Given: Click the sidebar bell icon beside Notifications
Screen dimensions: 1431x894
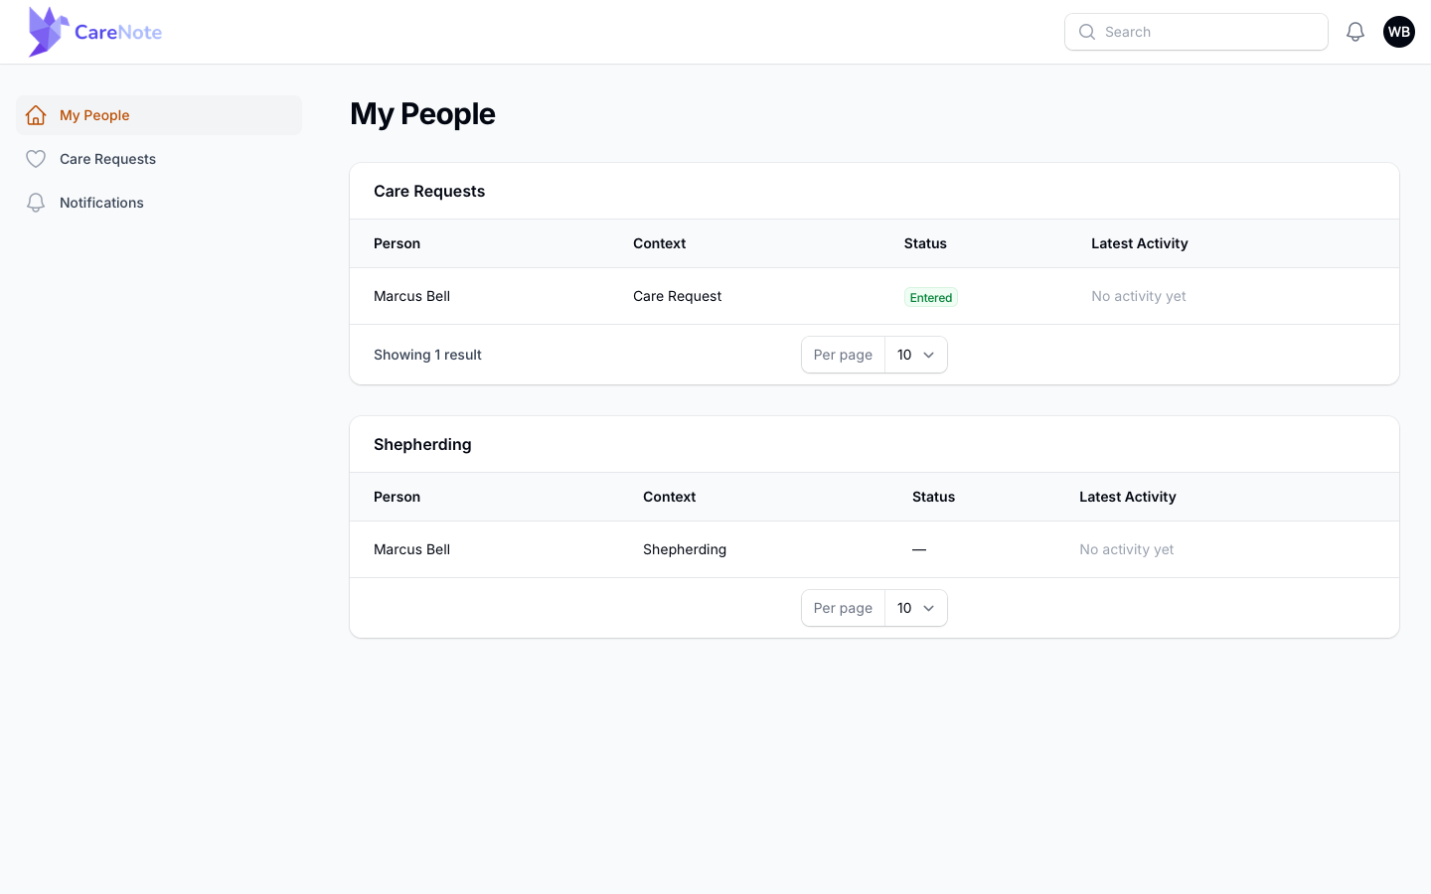Looking at the screenshot, I should click(36, 203).
